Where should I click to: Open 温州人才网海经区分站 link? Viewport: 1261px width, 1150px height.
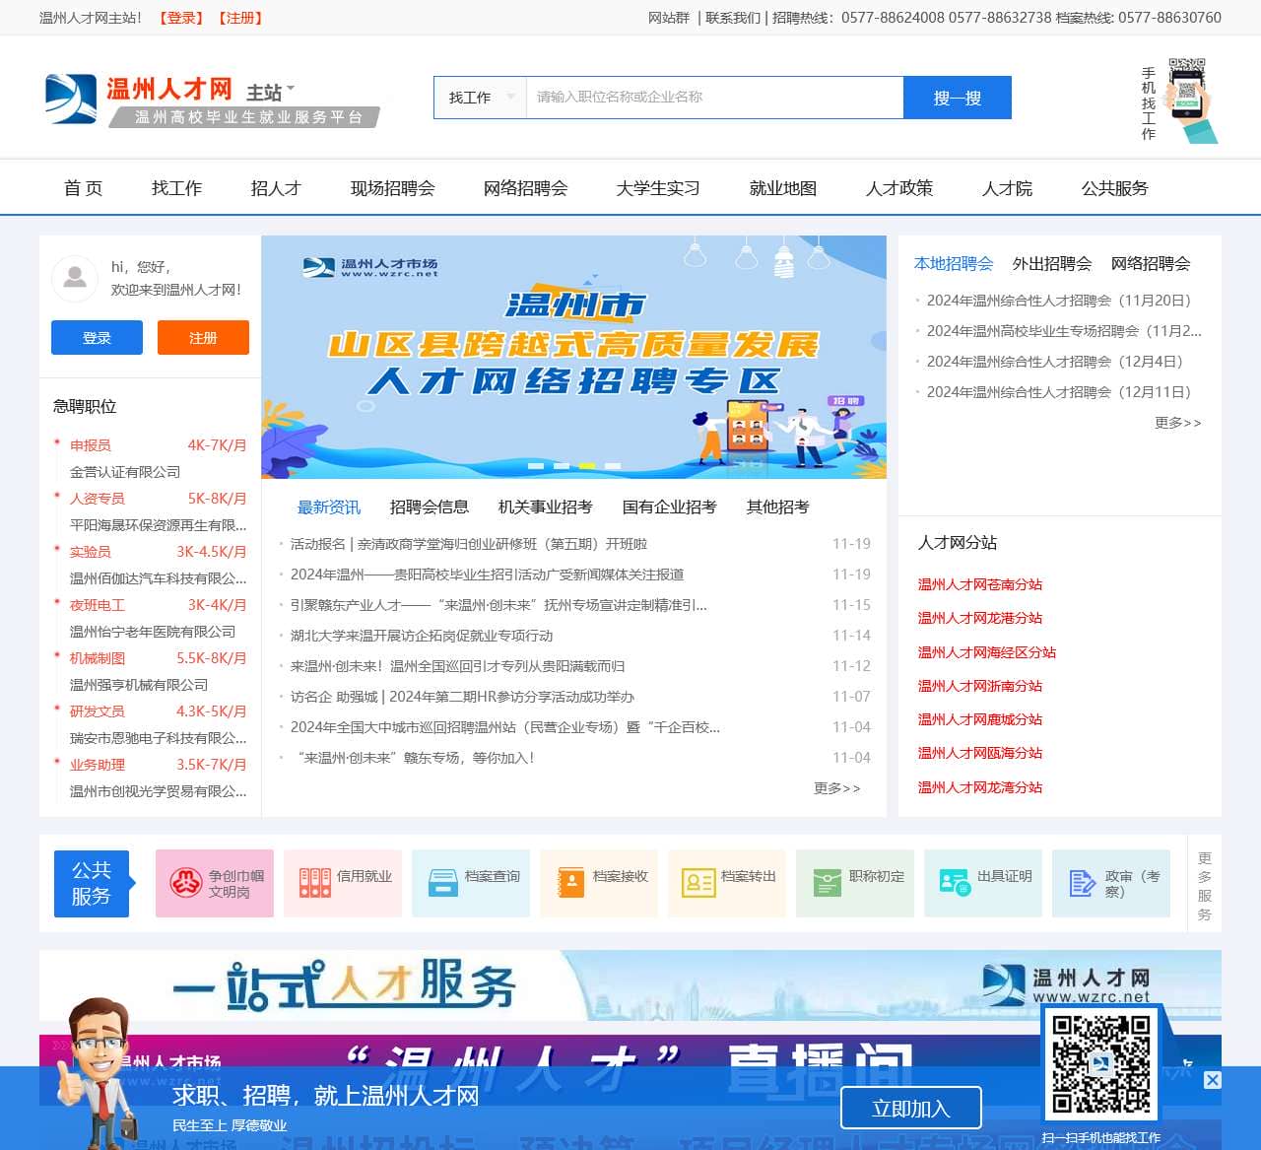[x=987, y=652]
